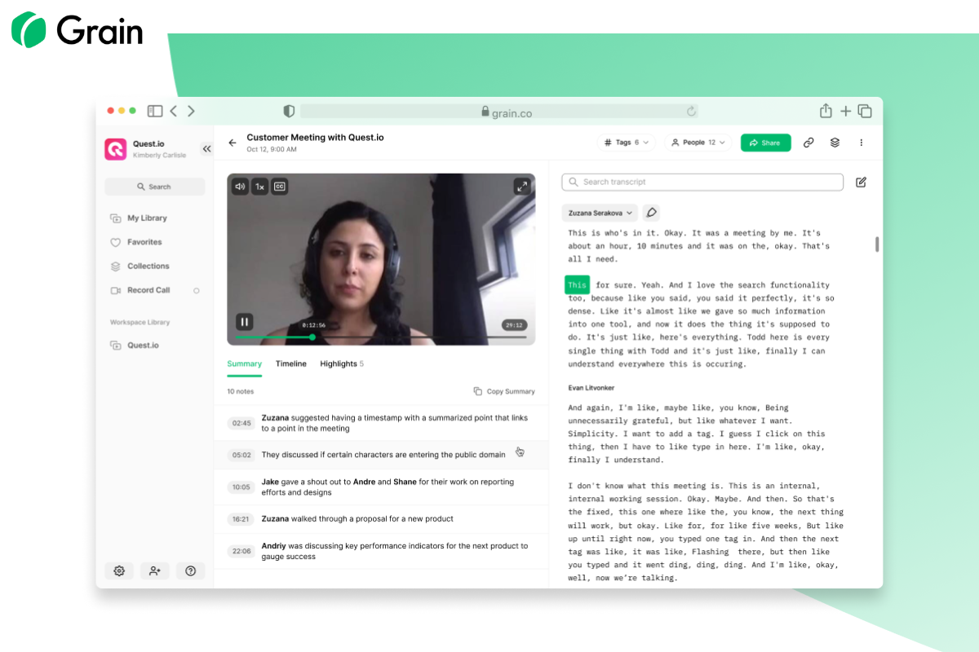Switch to the Summary tab
The image size is (979, 652).
point(245,364)
